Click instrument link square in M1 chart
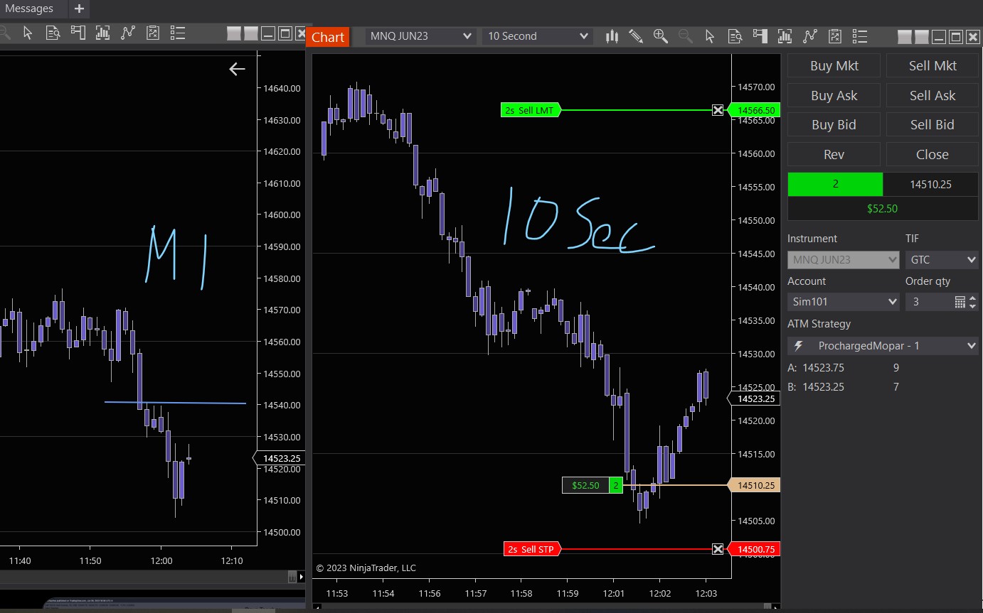This screenshot has width=983, height=613. click(234, 33)
